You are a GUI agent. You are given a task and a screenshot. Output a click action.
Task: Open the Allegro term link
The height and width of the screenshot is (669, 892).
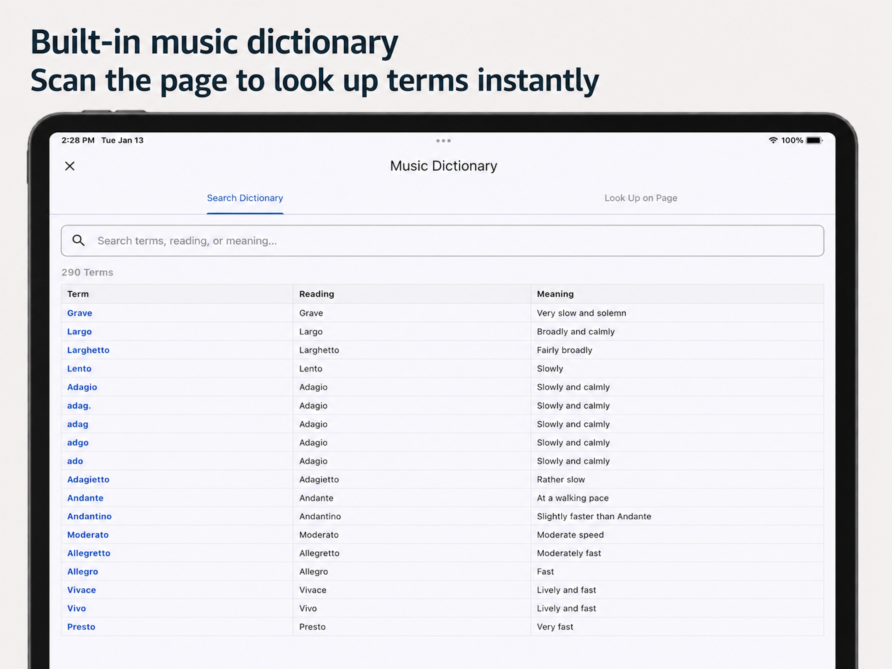coord(83,572)
